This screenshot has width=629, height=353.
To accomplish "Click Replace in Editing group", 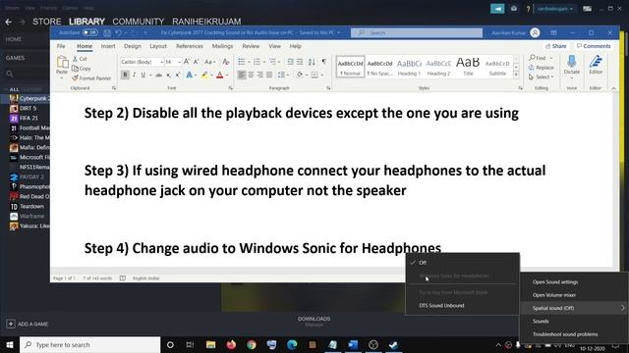I will [x=542, y=68].
